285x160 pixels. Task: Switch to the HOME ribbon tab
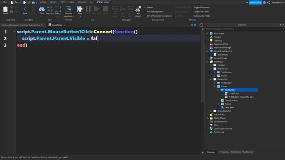pos(43,2)
